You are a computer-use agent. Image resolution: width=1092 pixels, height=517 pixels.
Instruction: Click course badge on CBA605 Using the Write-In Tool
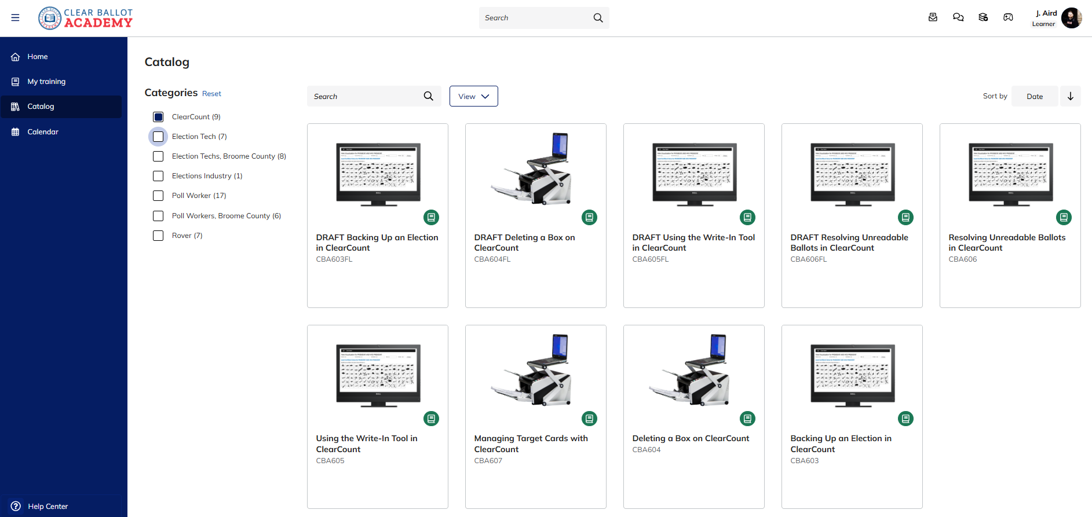coord(431,419)
